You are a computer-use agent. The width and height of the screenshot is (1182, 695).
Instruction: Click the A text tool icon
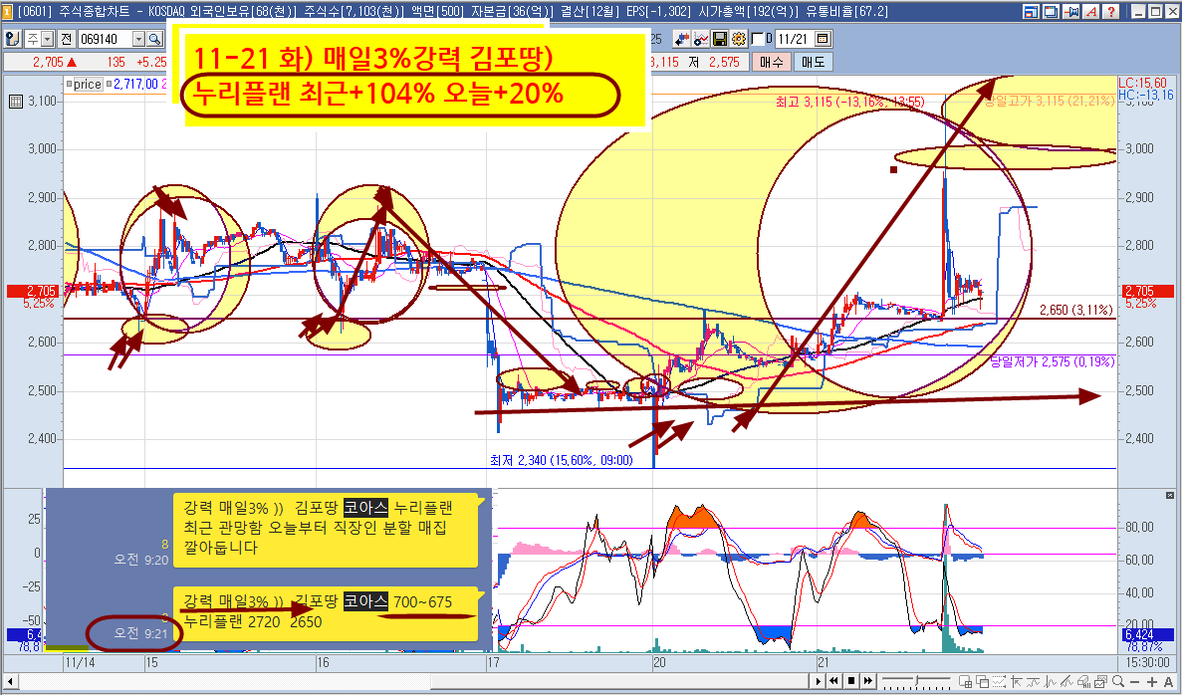(1168, 682)
